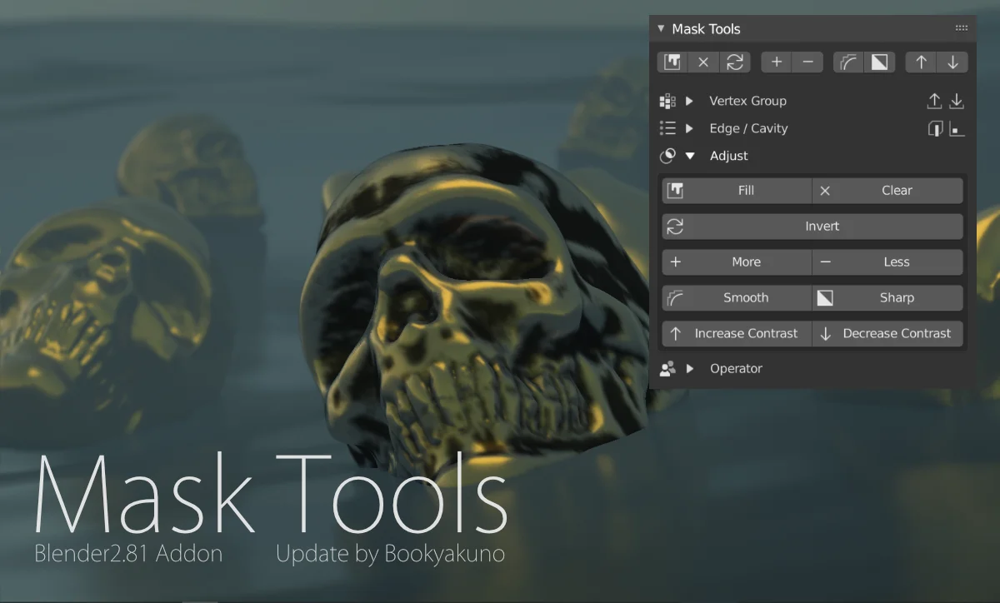The image size is (1000, 603).
Task: Expand the Vertex Group section
Action: click(x=688, y=101)
